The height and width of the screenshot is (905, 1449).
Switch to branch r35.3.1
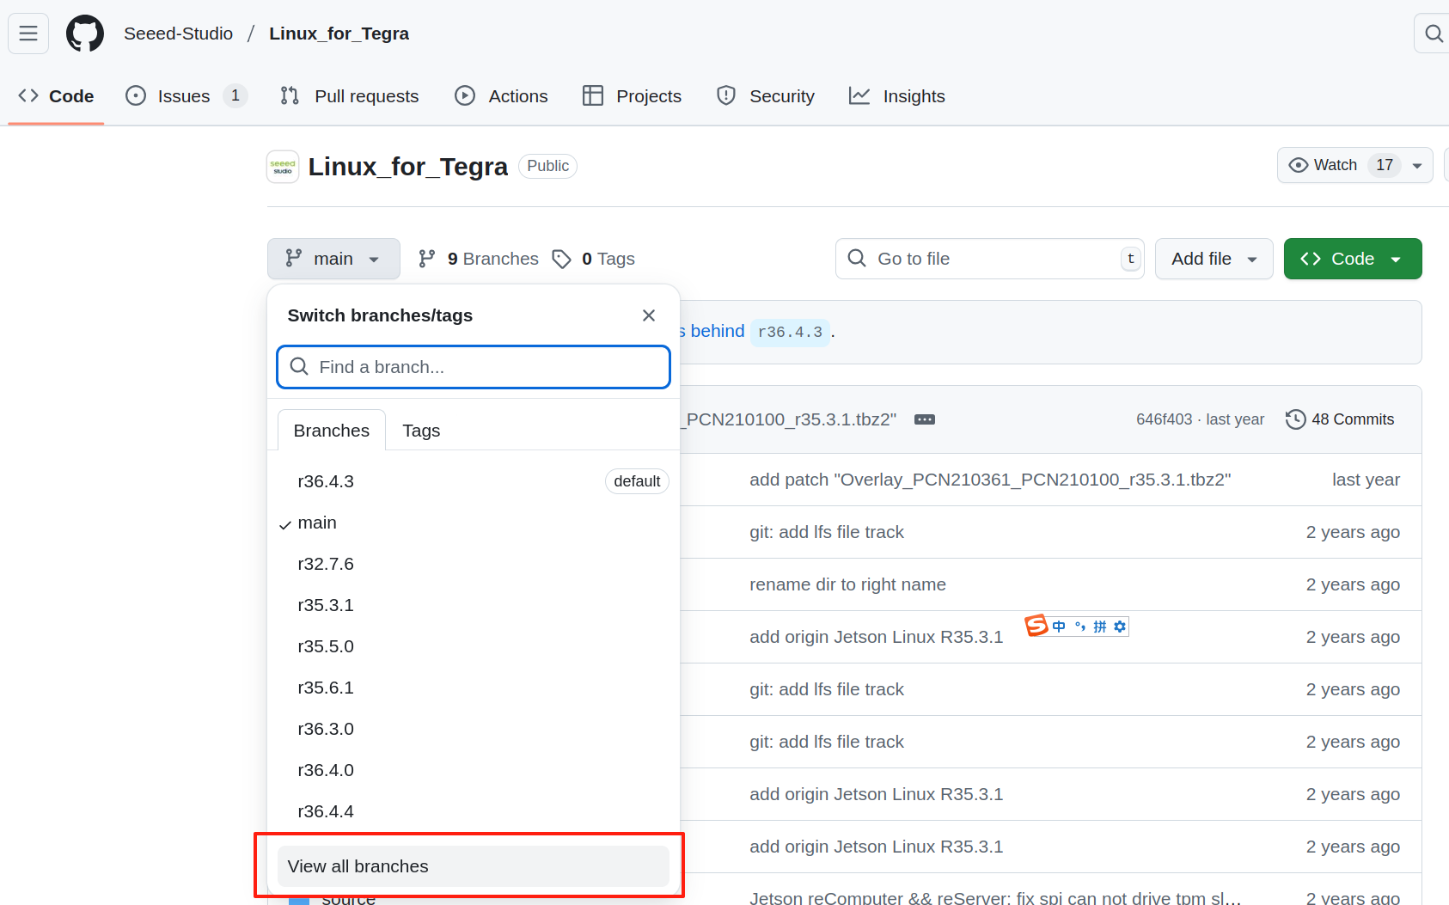coord(474,605)
